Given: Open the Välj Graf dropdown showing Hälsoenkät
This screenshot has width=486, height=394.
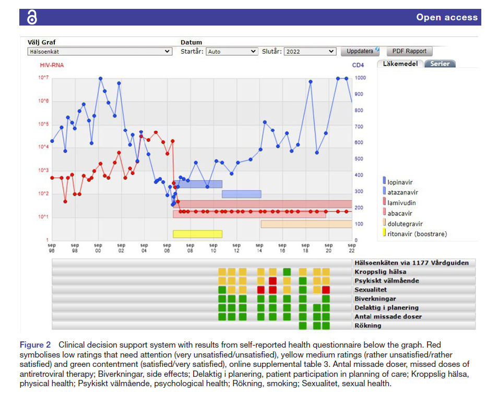Looking at the screenshot, I should 99,52.
